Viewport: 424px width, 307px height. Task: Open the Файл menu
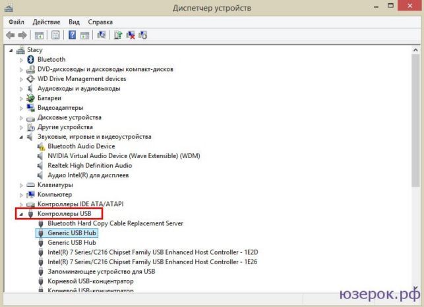click(x=16, y=22)
